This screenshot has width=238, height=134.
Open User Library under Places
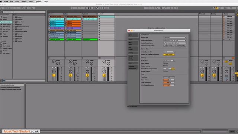pyautogui.click(x=6, y=46)
